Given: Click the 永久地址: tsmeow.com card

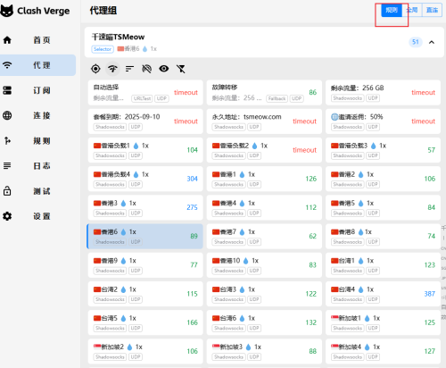Looking at the screenshot, I should (x=264, y=121).
